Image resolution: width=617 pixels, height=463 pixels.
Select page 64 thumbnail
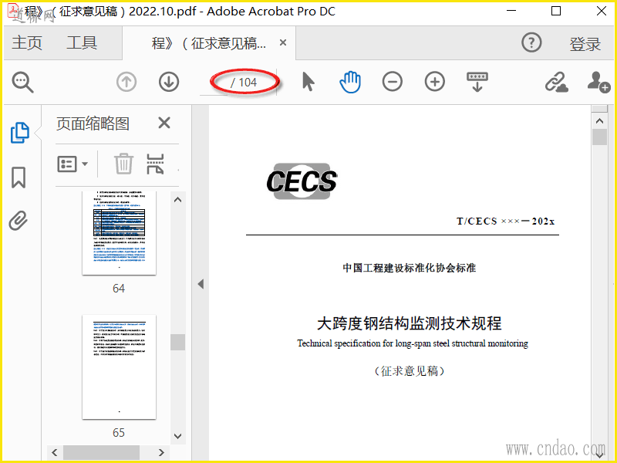coord(120,233)
